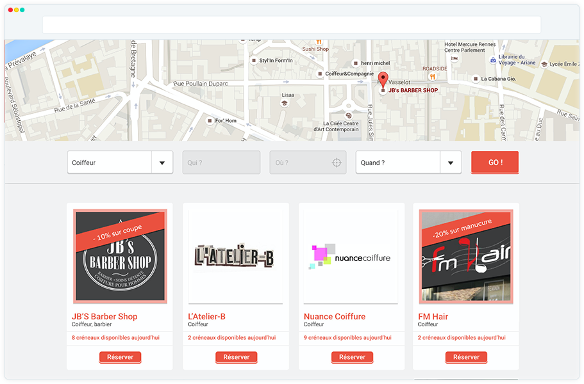Click the Coiffeur&Compagnie map marker
The width and height of the screenshot is (584, 384).
(320, 74)
